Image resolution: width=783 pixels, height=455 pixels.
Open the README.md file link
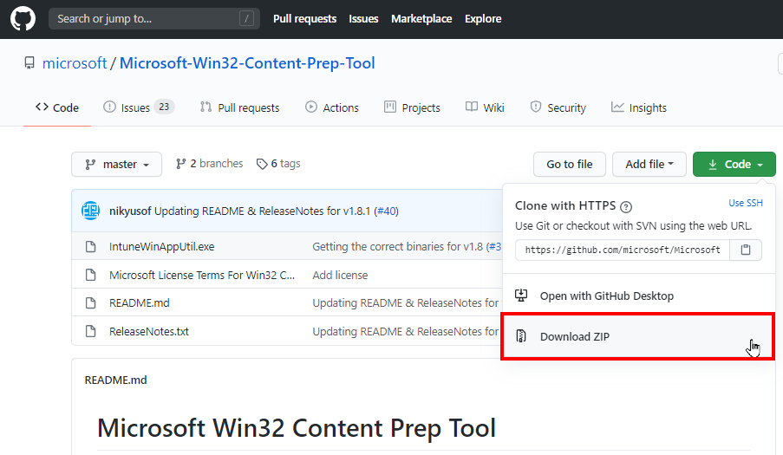140,302
